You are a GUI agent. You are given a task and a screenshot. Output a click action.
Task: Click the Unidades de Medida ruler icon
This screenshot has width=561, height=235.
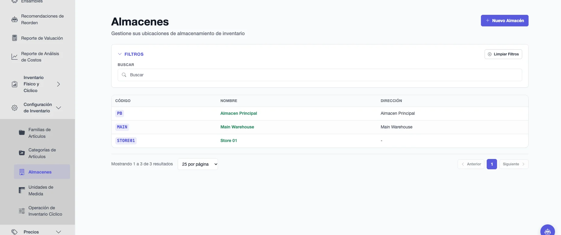22,190
